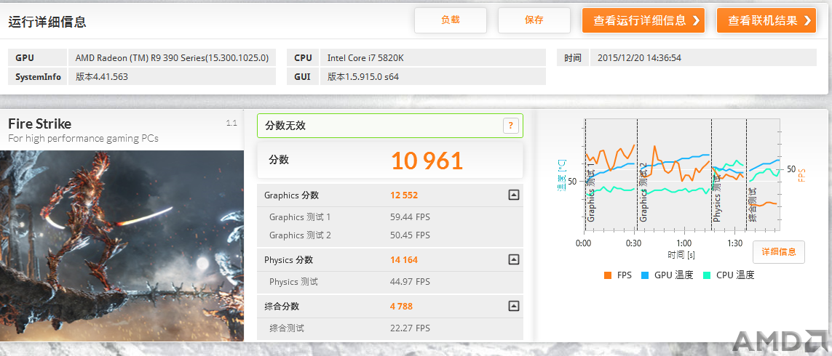The image size is (832, 356).
Task: Open 查看联机结果 orange button
Action: click(x=766, y=20)
